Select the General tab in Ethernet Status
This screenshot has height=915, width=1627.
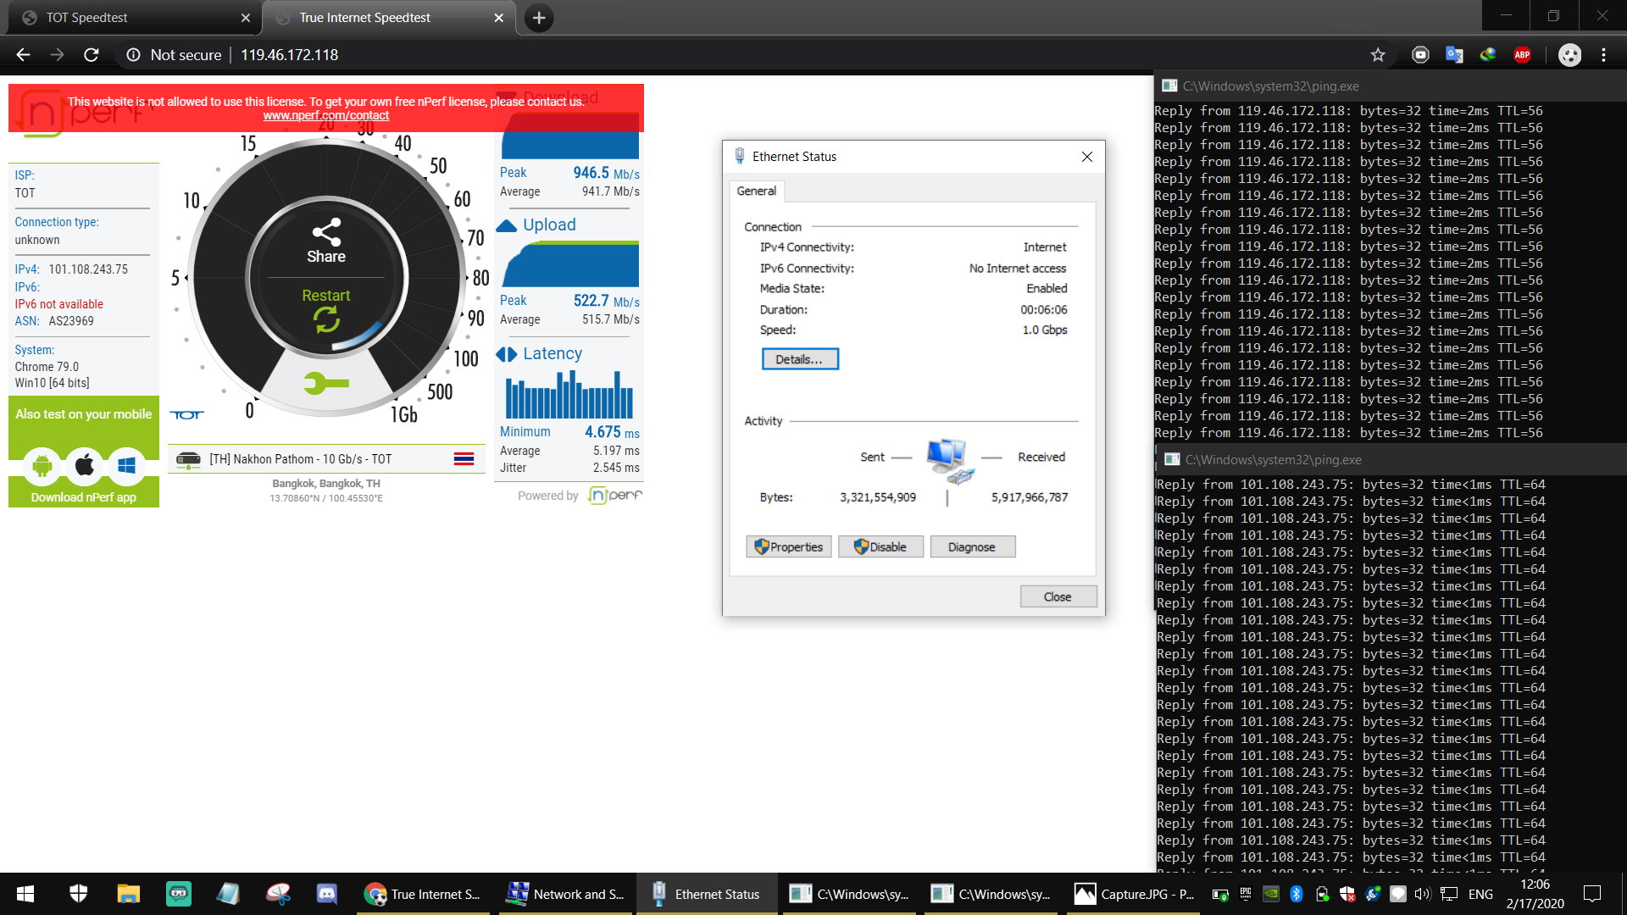coord(756,191)
